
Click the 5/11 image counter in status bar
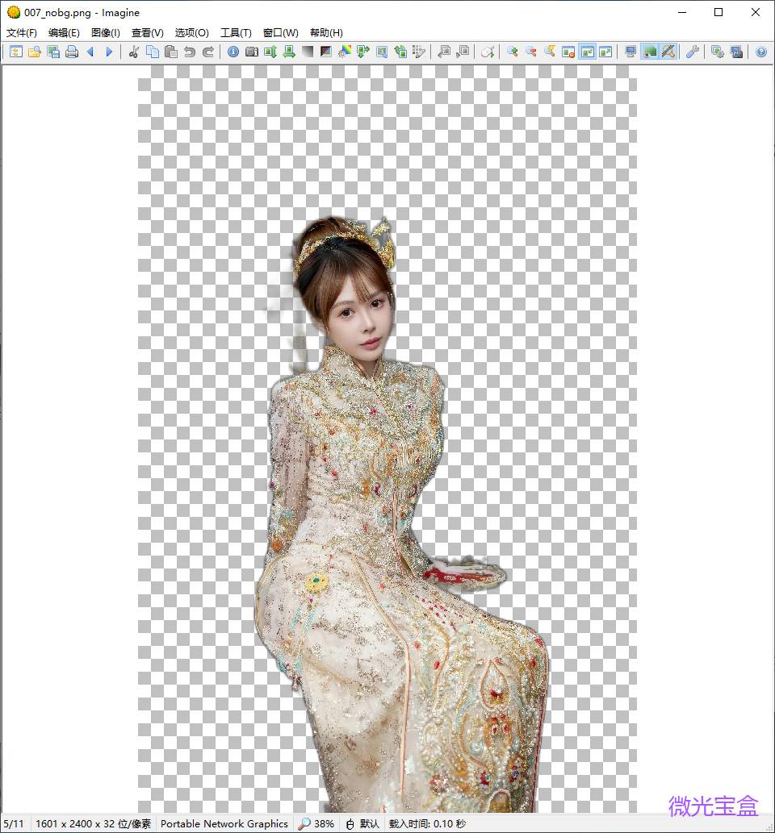point(14,823)
